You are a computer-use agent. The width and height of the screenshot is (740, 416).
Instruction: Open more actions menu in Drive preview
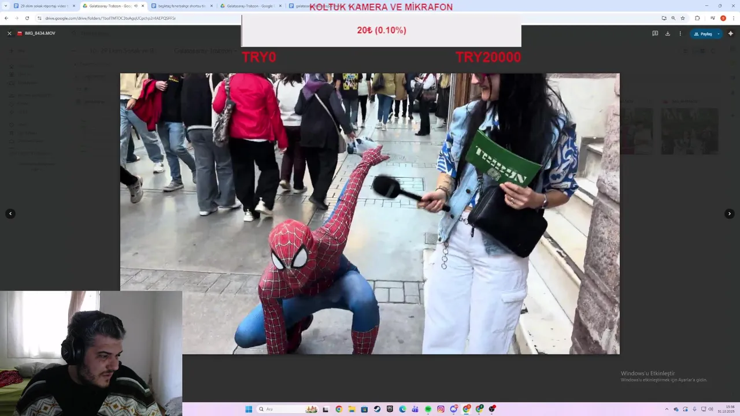pos(680,34)
